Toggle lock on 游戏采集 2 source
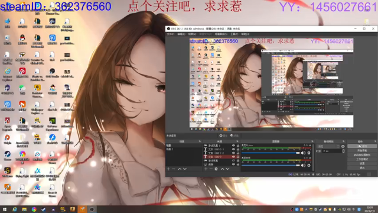This screenshot has height=213, width=378. tap(237, 146)
